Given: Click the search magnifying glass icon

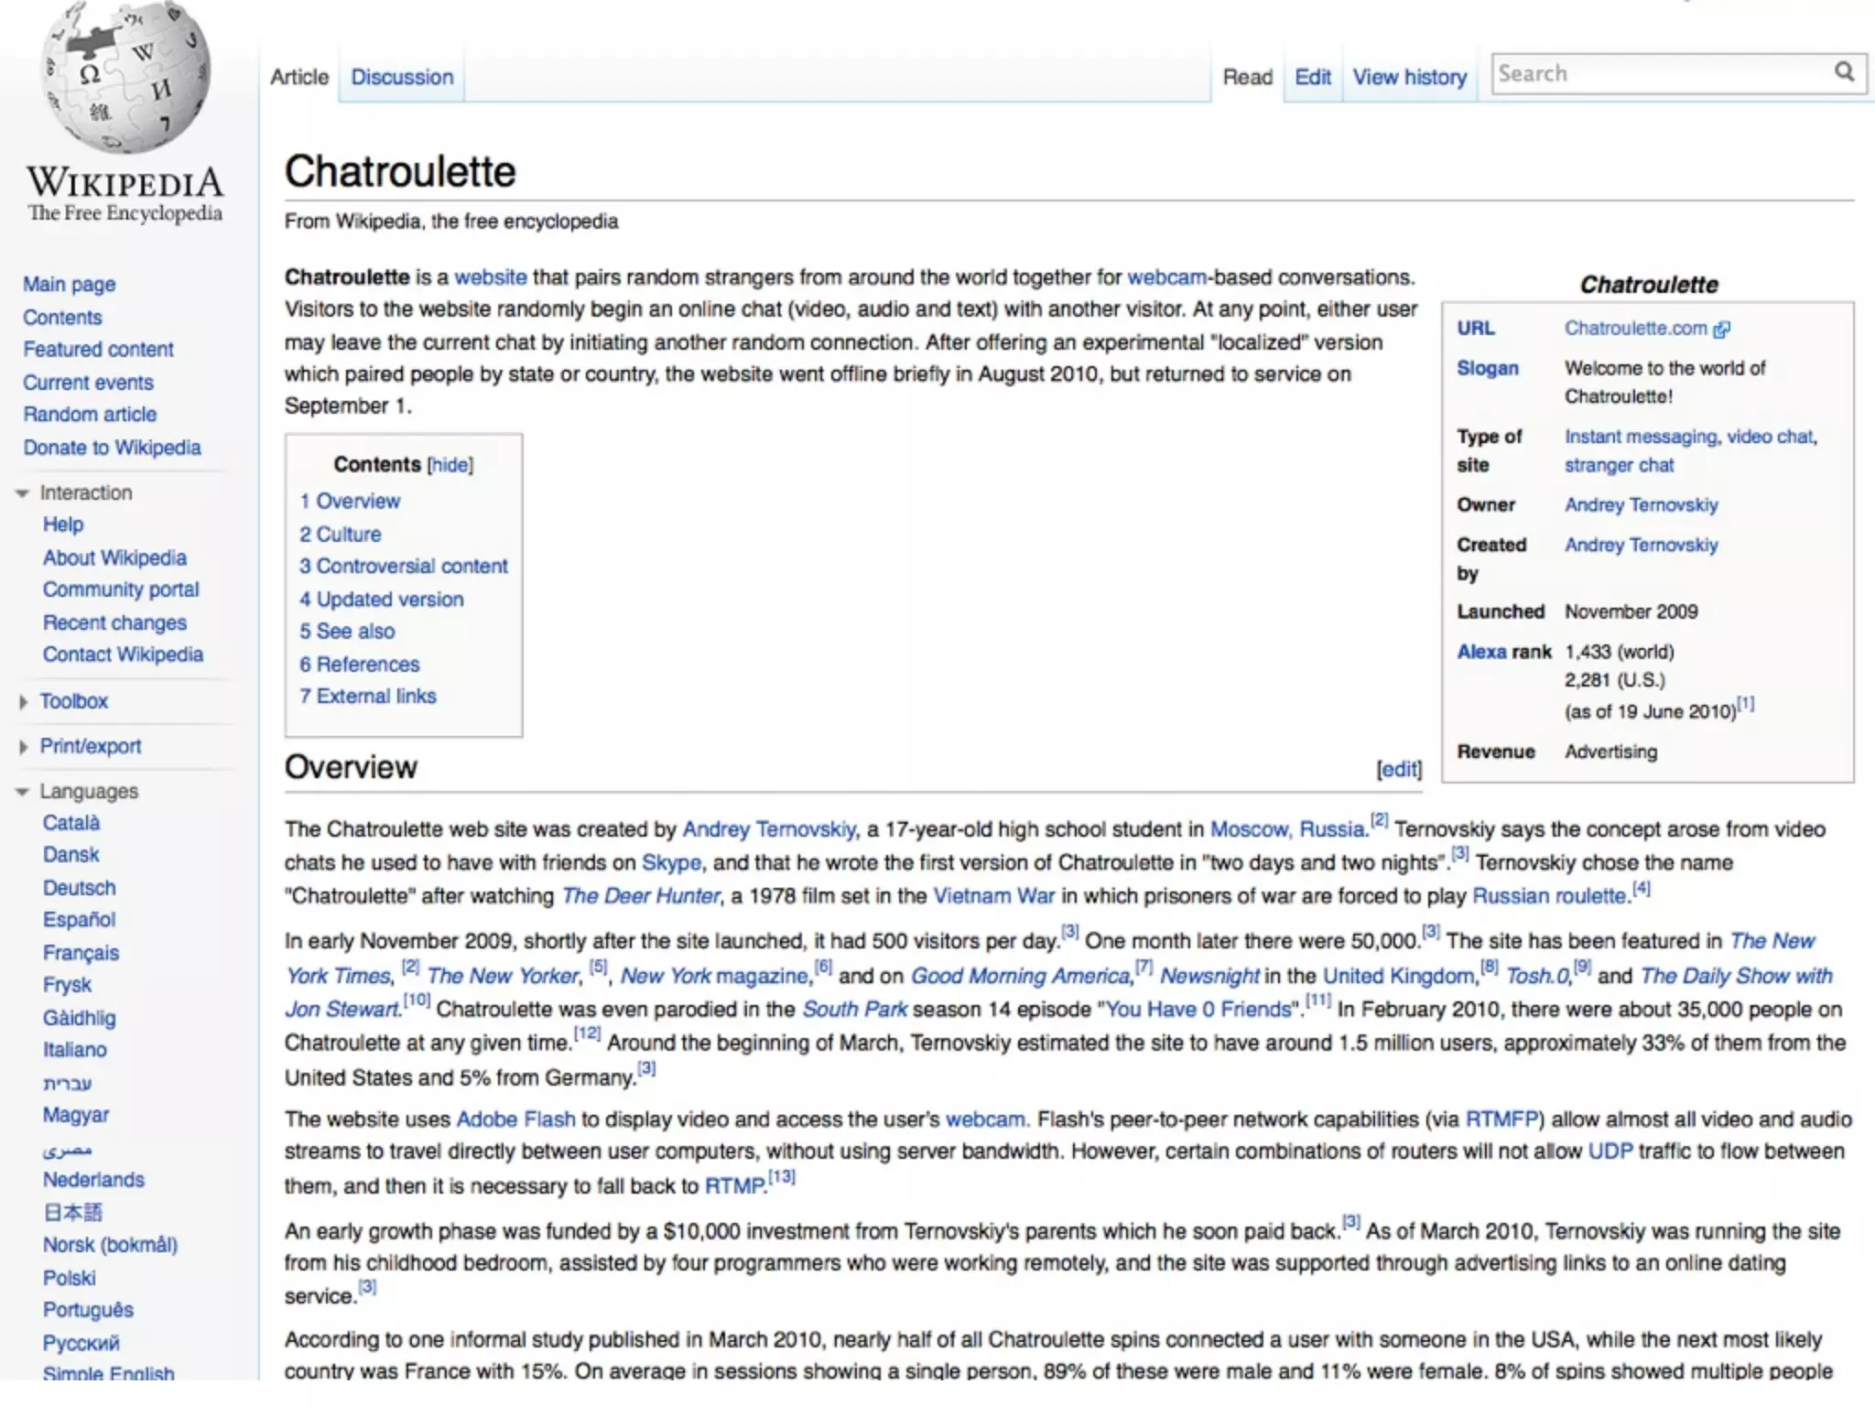Looking at the screenshot, I should pos(1843,72).
